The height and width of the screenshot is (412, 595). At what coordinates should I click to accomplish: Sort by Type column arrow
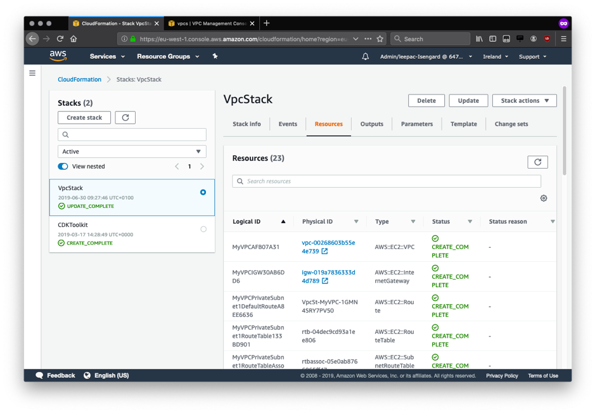click(413, 221)
